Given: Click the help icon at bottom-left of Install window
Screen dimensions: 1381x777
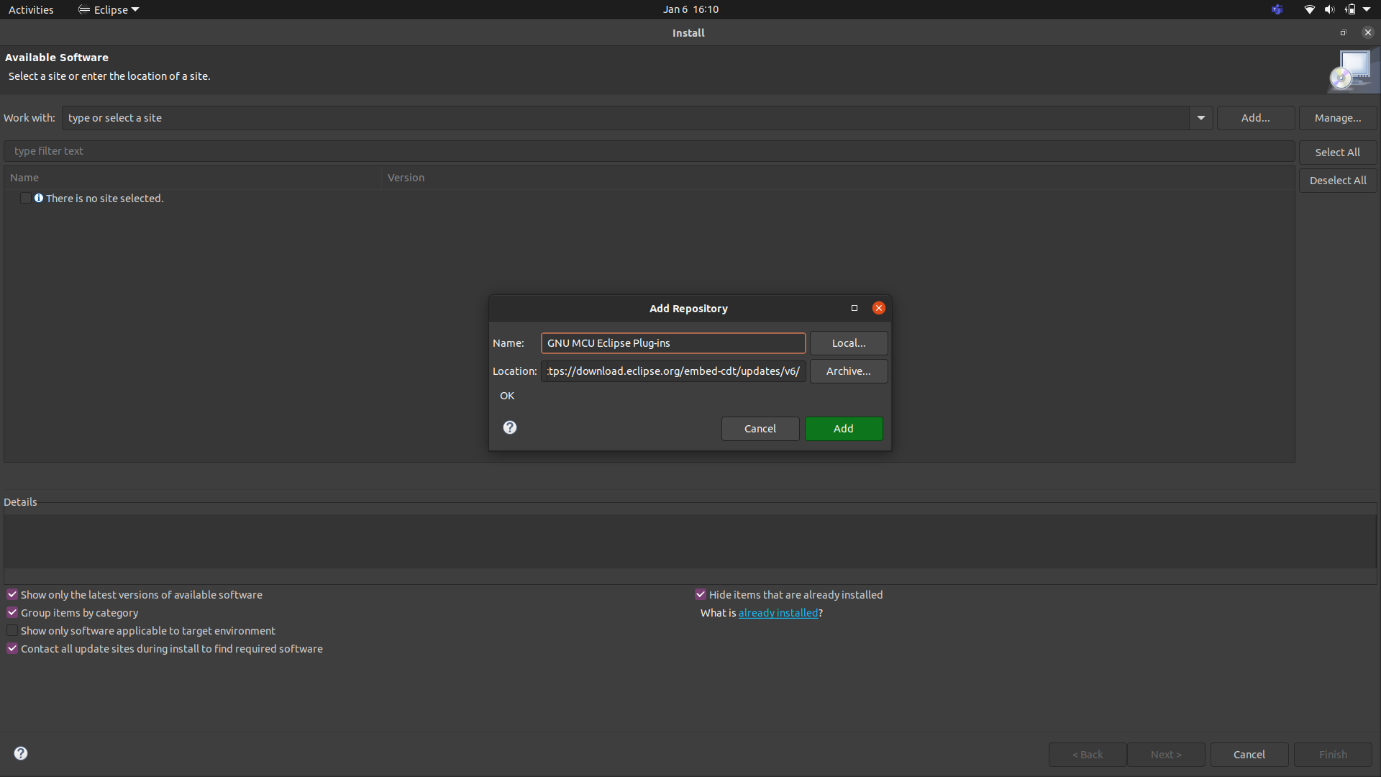Looking at the screenshot, I should tap(21, 753).
